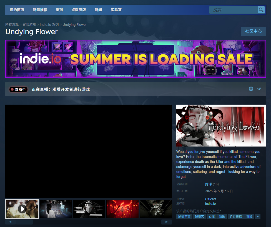Click the 冒险游戏 breadcrumb link
This screenshot has width=271, height=227.
tap(29, 25)
